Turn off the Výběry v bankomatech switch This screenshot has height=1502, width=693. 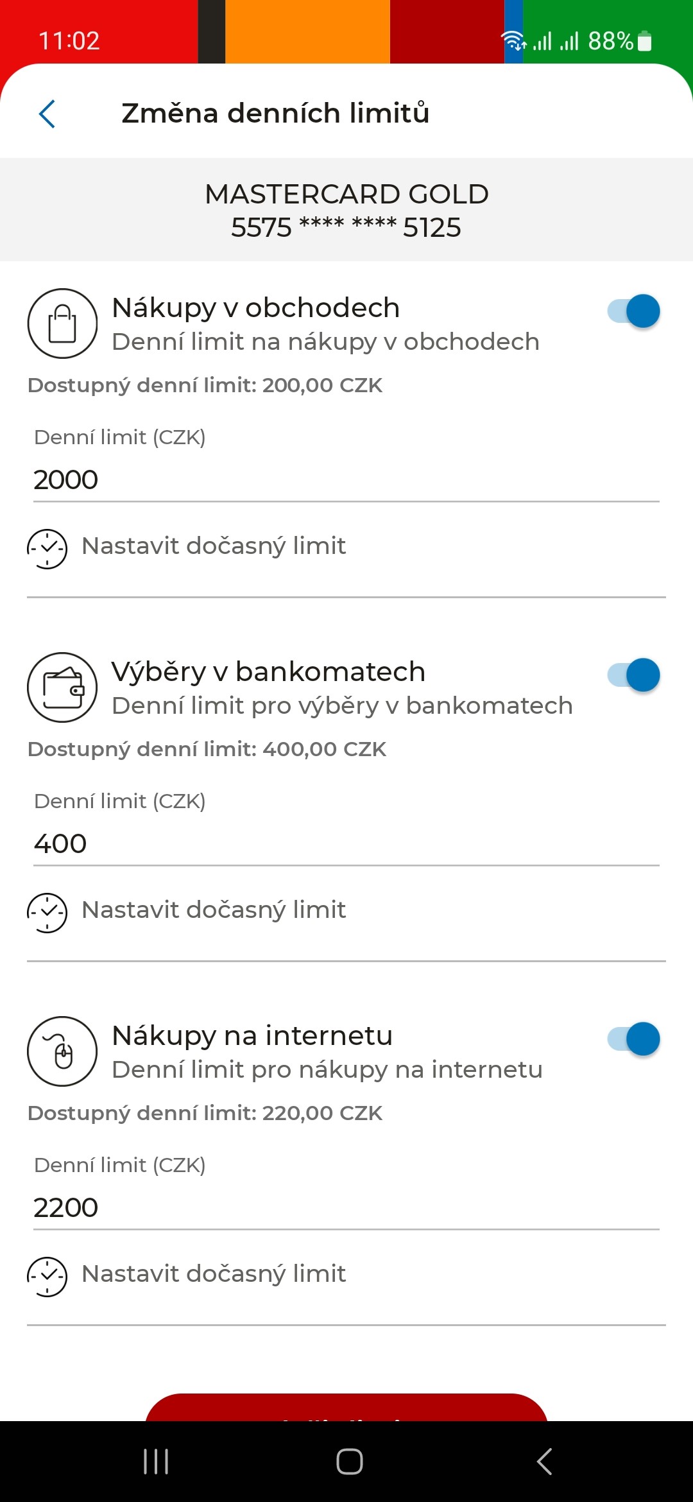coord(633,675)
